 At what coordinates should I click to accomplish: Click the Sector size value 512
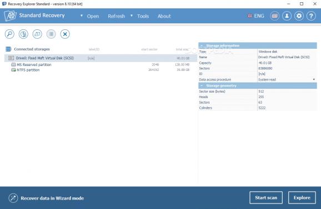[261, 91]
